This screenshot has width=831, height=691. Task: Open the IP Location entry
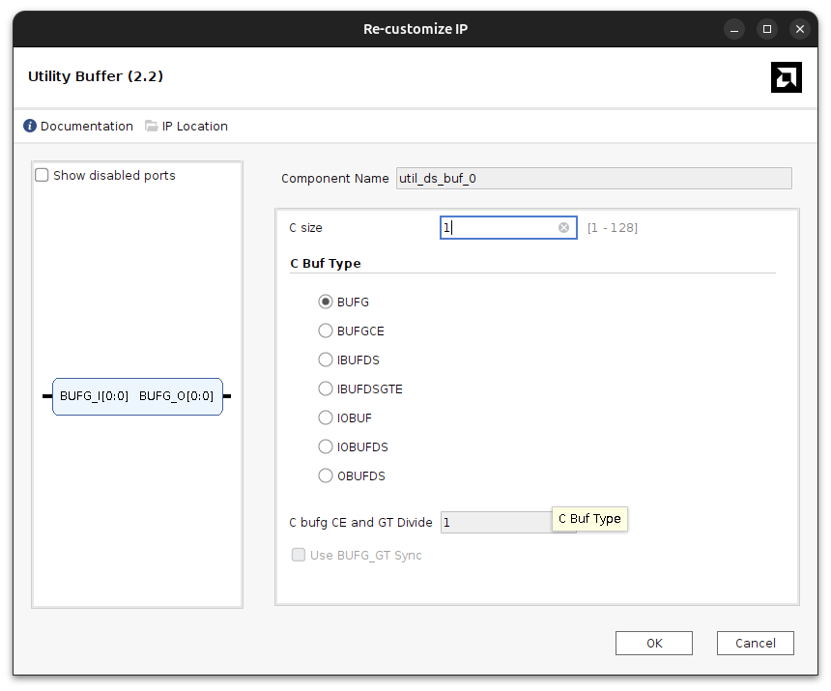coord(193,126)
